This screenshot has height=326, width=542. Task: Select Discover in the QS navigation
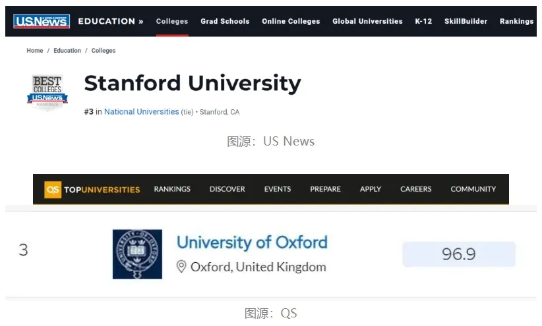[x=227, y=189]
